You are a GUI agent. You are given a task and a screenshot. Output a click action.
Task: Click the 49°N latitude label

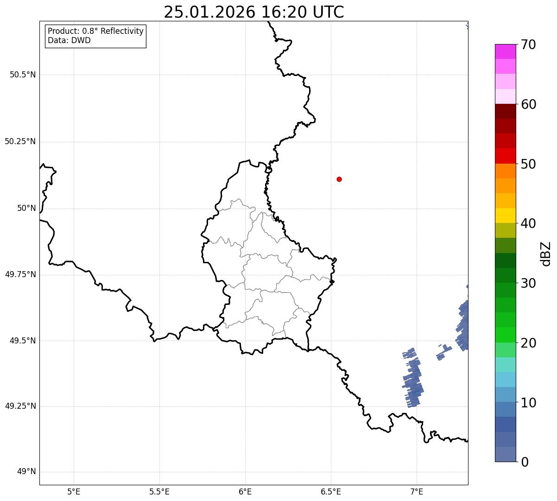tap(26, 472)
